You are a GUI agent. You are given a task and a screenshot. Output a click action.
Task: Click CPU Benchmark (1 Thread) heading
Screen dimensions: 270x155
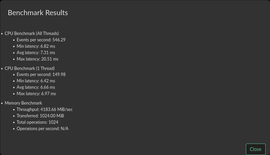[x=30, y=68]
